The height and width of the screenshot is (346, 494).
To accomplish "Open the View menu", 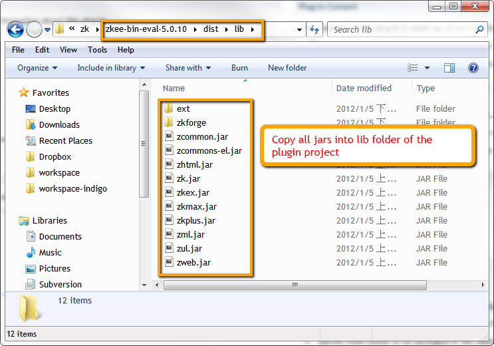I will 68,50.
